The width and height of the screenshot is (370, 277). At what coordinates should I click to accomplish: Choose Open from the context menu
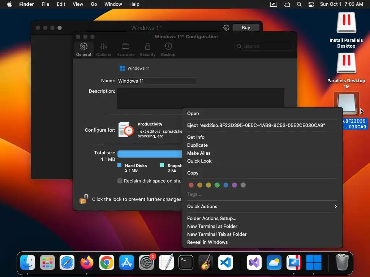(262, 113)
